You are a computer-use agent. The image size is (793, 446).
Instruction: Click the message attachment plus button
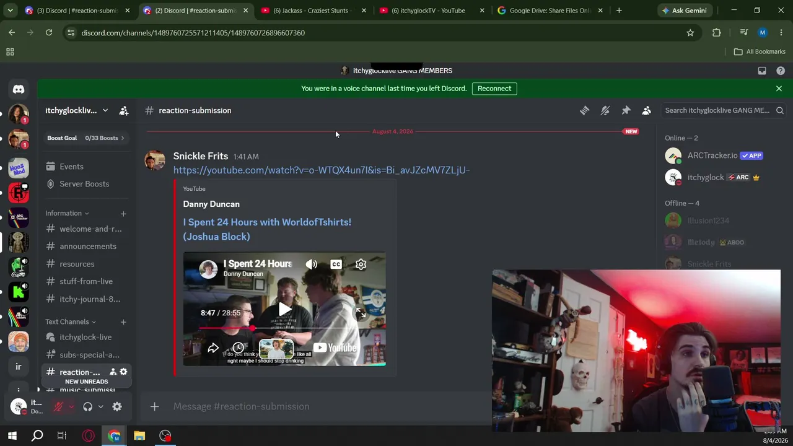point(154,406)
